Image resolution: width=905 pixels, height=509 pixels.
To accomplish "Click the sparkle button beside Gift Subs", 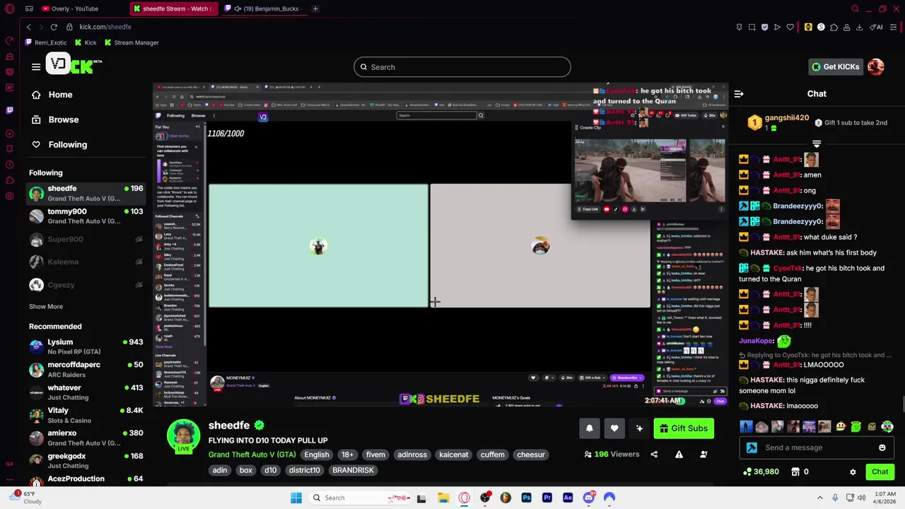I will [x=639, y=428].
